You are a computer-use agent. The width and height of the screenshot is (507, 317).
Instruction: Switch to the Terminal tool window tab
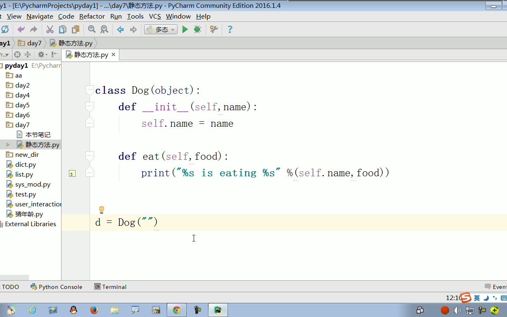[110, 286]
